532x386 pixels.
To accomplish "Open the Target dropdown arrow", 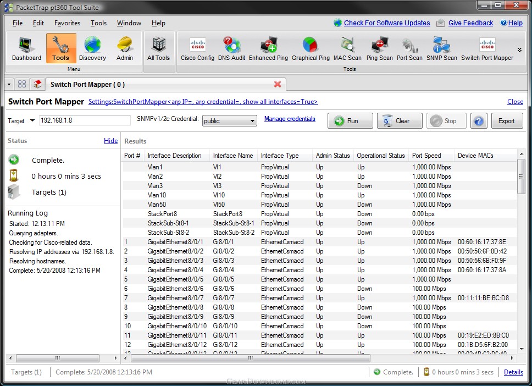I will (x=32, y=120).
